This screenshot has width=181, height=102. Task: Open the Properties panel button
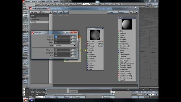(79, 97)
